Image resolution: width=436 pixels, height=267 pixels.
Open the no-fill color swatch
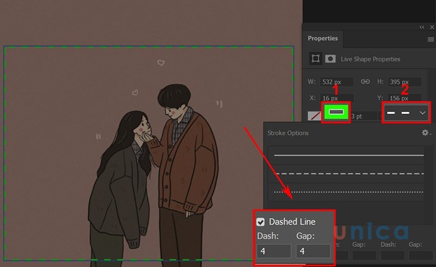pos(314,116)
